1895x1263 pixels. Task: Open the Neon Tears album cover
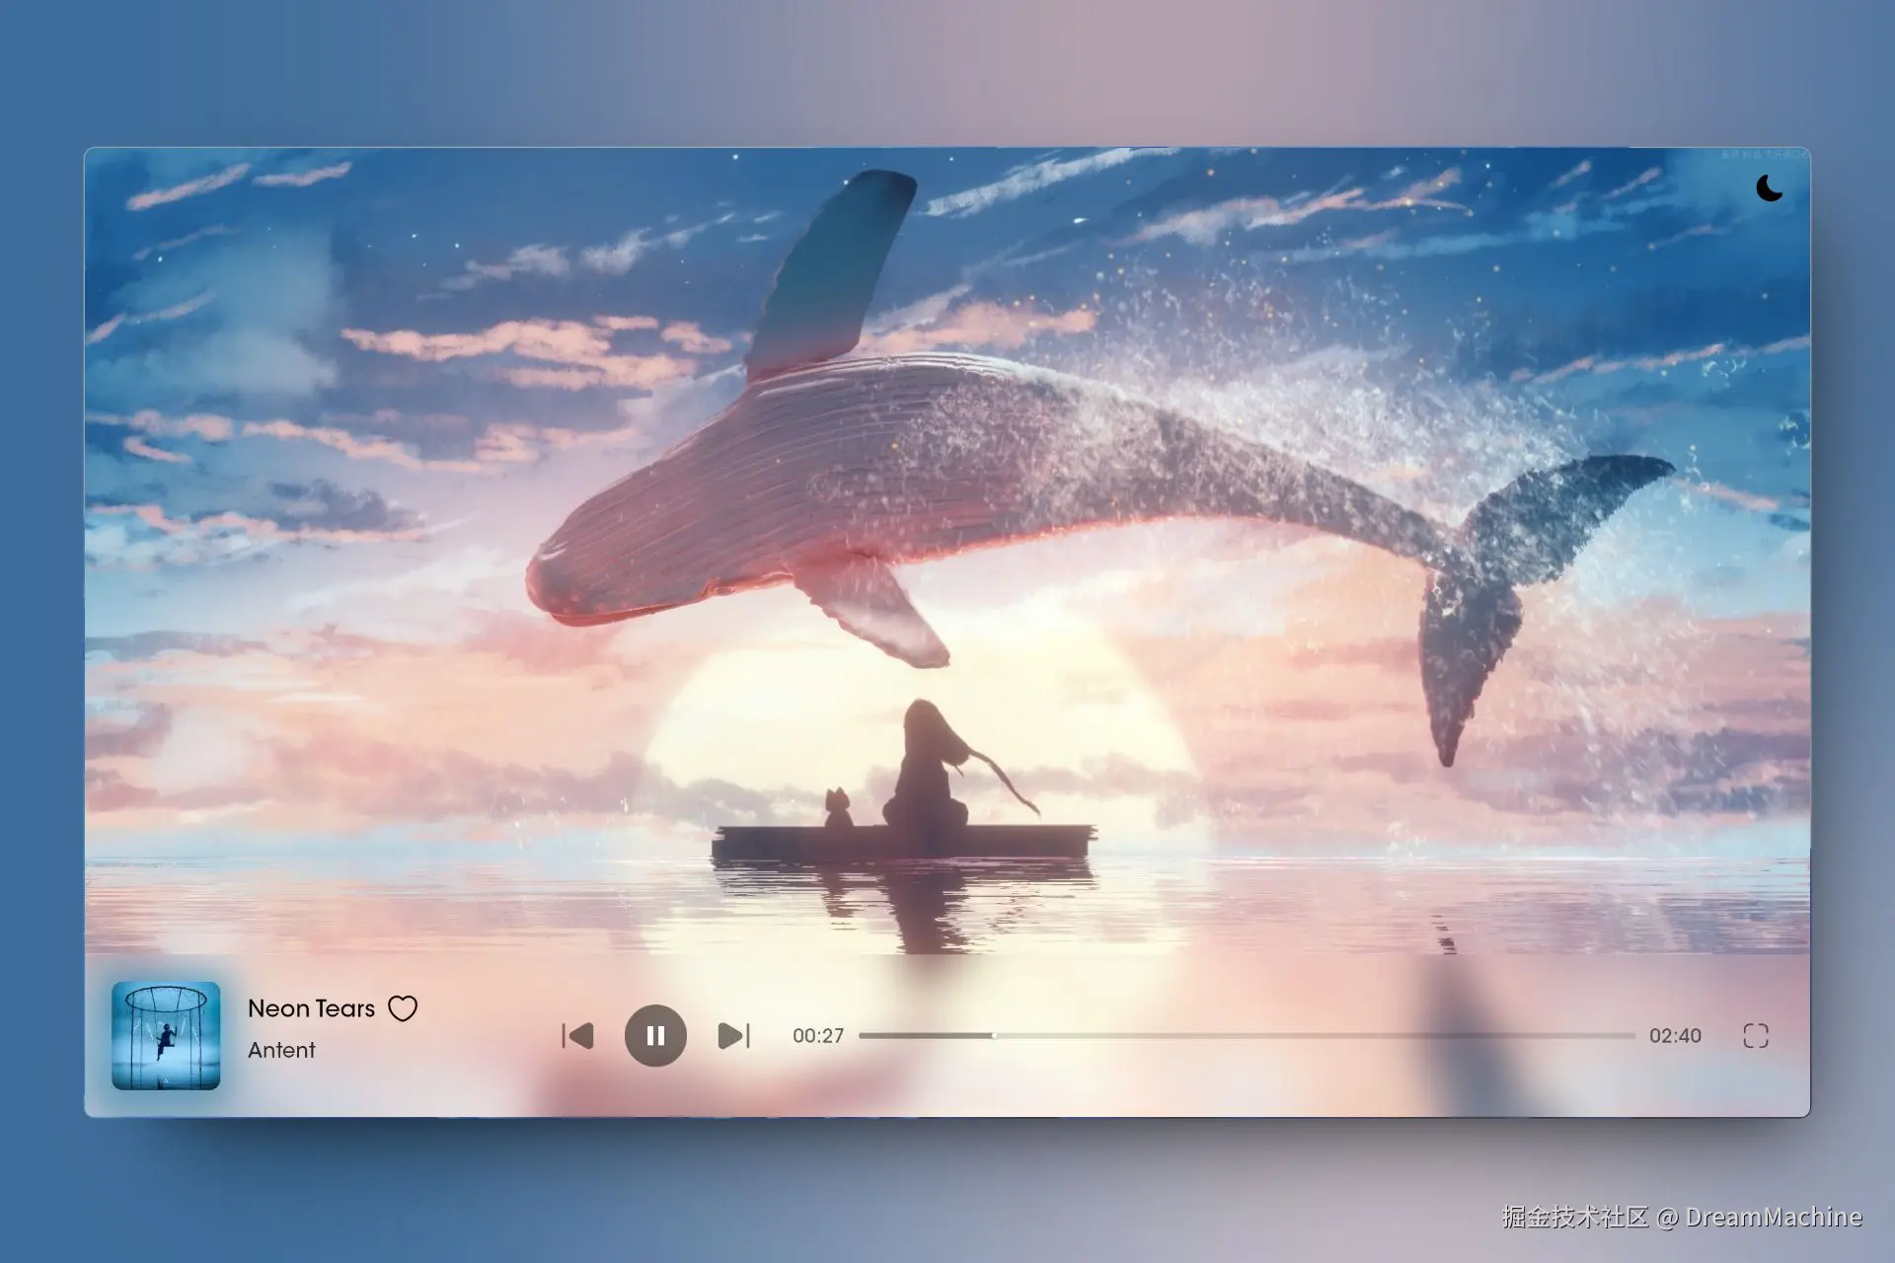[166, 1036]
